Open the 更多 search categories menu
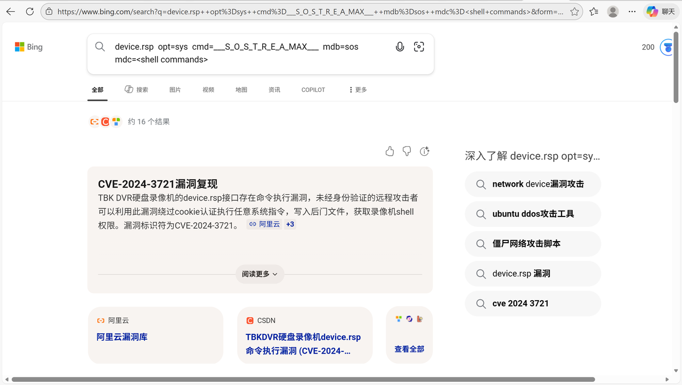The width and height of the screenshot is (682, 385). pyautogui.click(x=358, y=90)
